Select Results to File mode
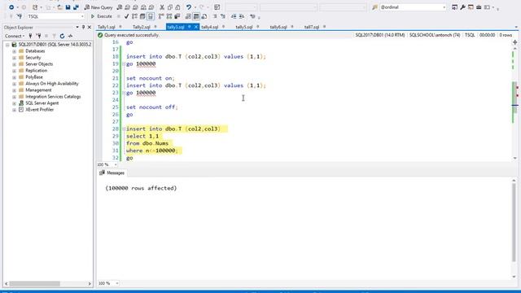 [204, 16]
